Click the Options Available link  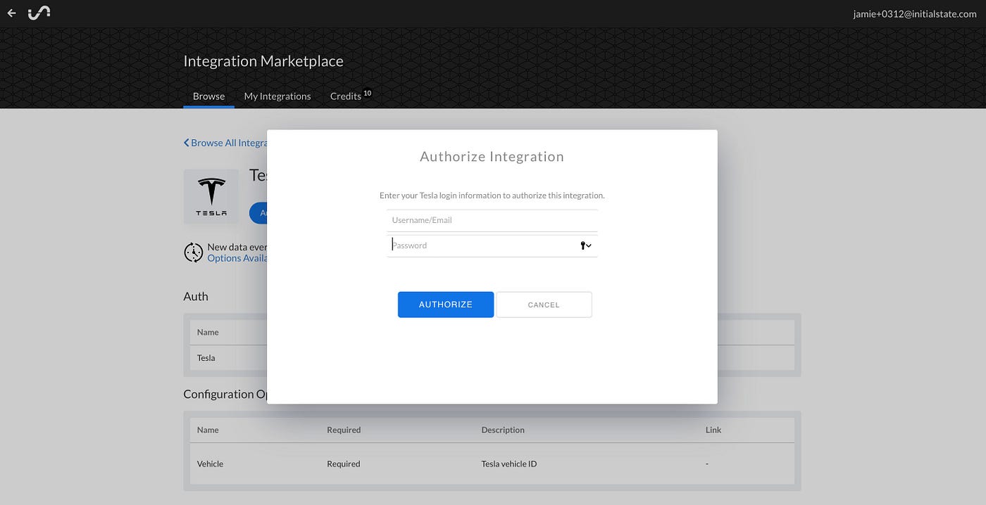[x=237, y=258]
